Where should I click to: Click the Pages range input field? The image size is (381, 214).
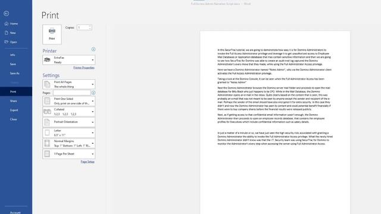pyautogui.click(x=72, y=93)
